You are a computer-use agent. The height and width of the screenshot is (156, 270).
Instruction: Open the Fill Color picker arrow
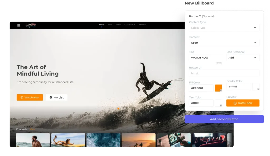221,90
